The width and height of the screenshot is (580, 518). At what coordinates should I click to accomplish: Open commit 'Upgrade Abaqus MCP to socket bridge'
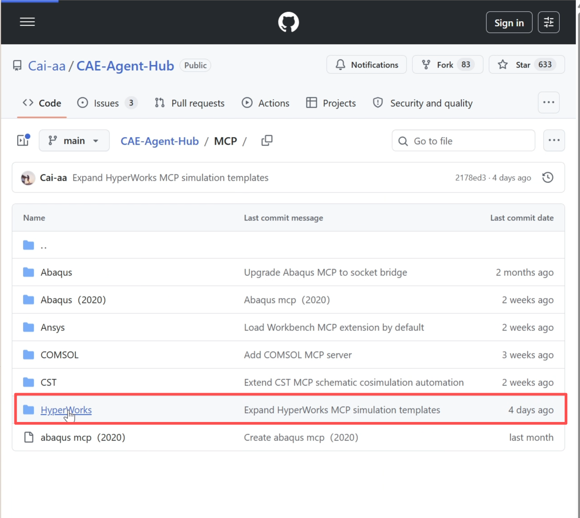point(325,272)
